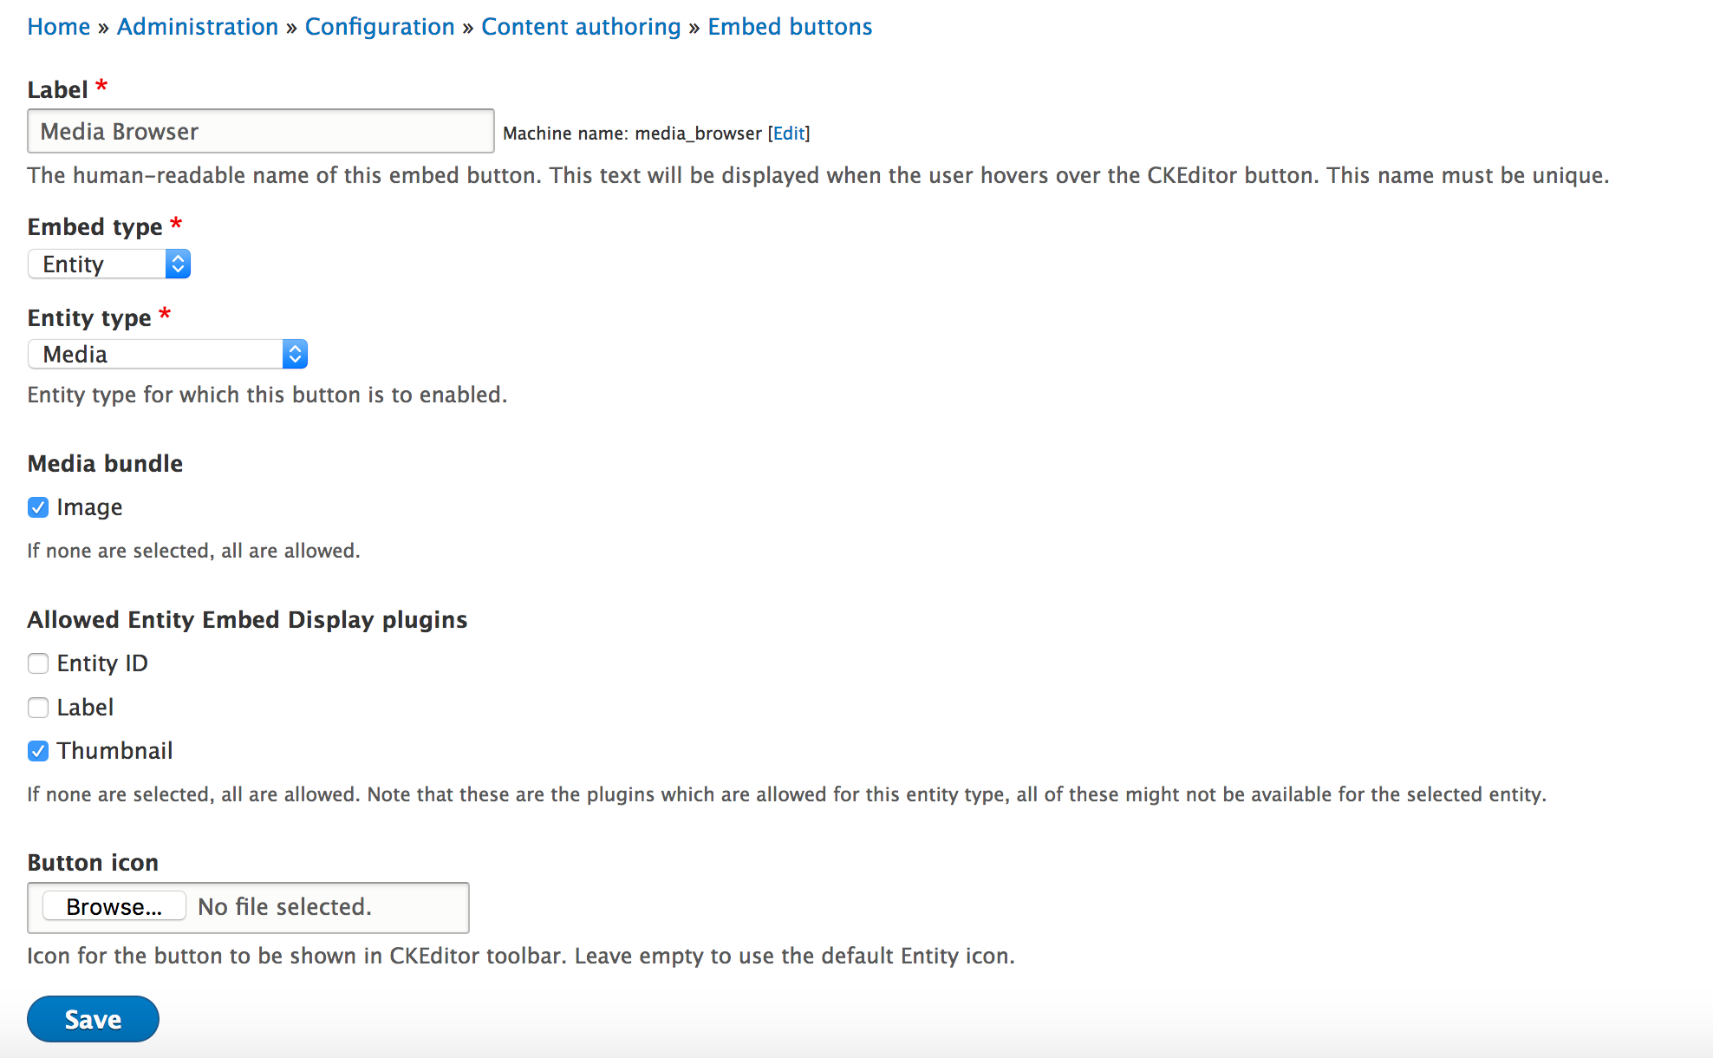Navigate to the Configuration breadcrumb

click(x=380, y=27)
